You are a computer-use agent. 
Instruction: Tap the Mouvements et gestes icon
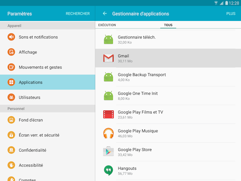pos(11,67)
